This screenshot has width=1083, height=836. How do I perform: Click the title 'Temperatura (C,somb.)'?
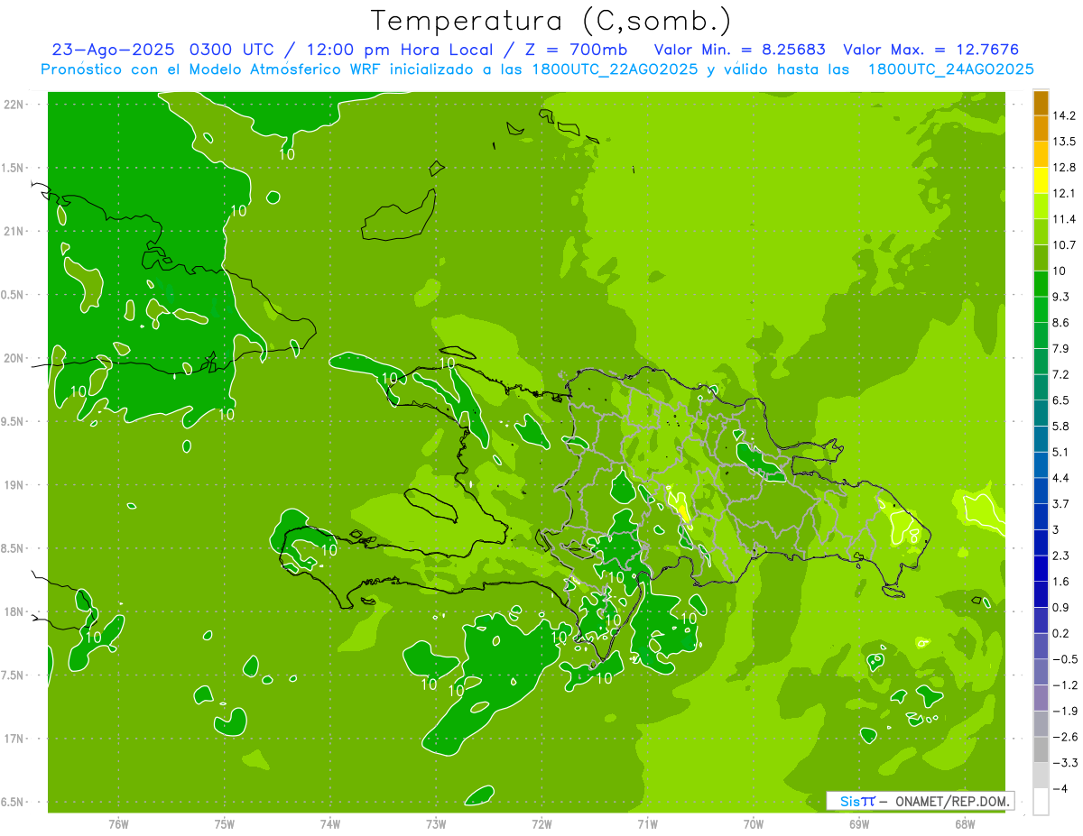click(551, 20)
